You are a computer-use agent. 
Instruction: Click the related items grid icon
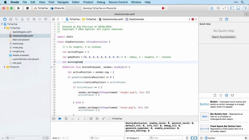tap(53, 19)
